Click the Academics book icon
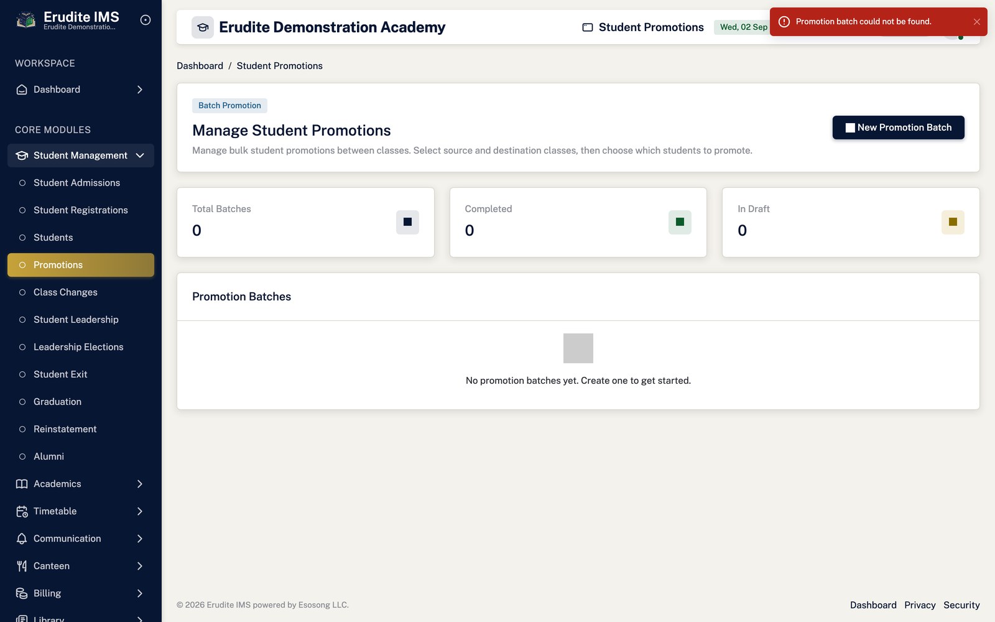Screen dimensions: 995x622 pos(22,484)
